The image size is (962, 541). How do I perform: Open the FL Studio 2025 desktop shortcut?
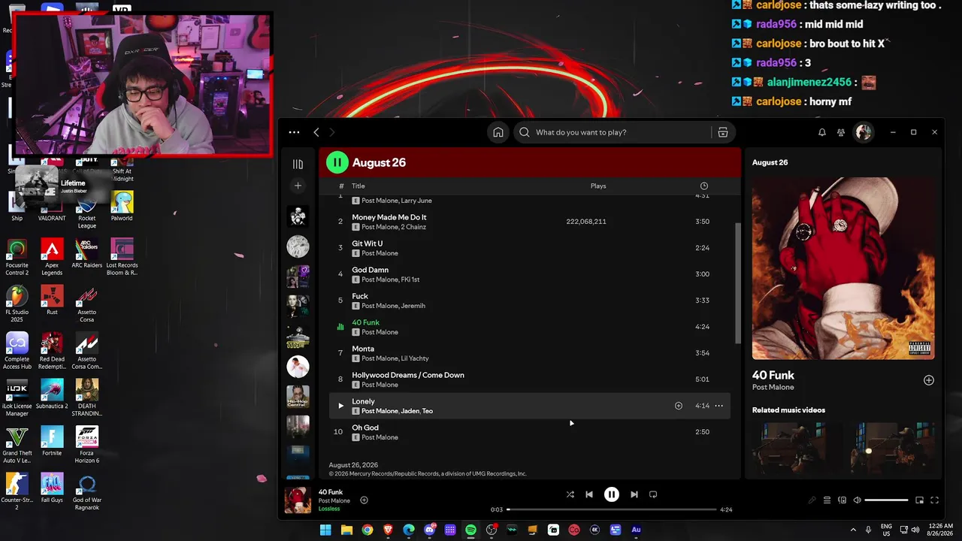pyautogui.click(x=17, y=303)
